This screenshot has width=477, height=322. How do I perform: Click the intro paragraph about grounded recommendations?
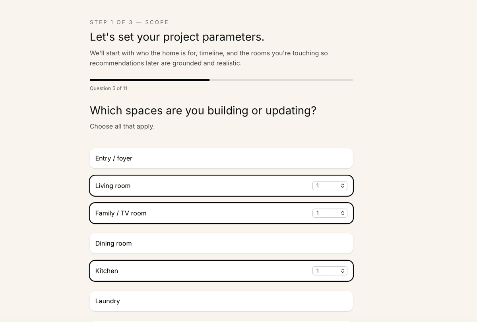(x=209, y=58)
